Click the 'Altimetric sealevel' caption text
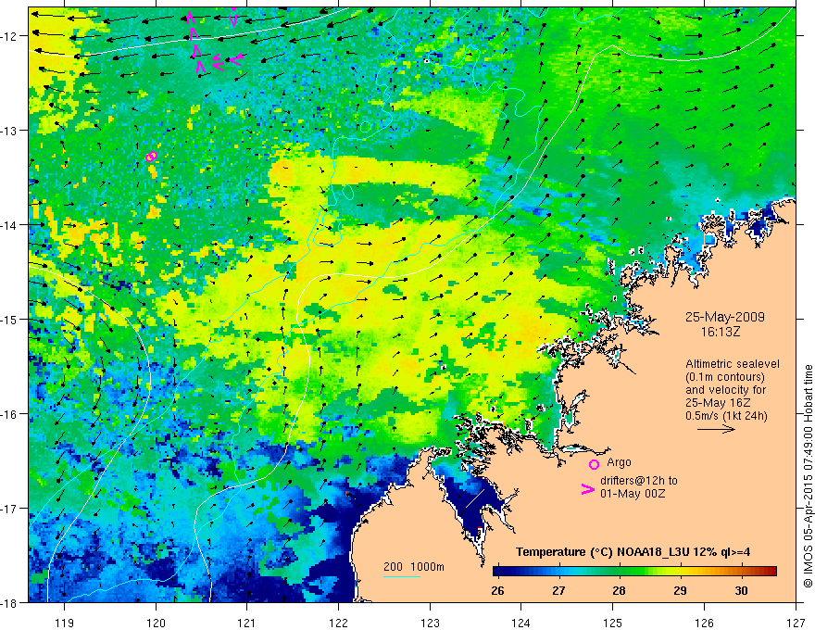The image size is (815, 630). [x=733, y=364]
